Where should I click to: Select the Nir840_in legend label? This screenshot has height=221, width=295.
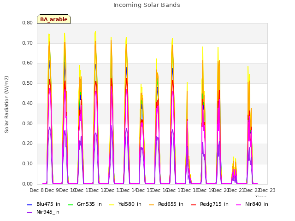pyautogui.click(x=257, y=204)
